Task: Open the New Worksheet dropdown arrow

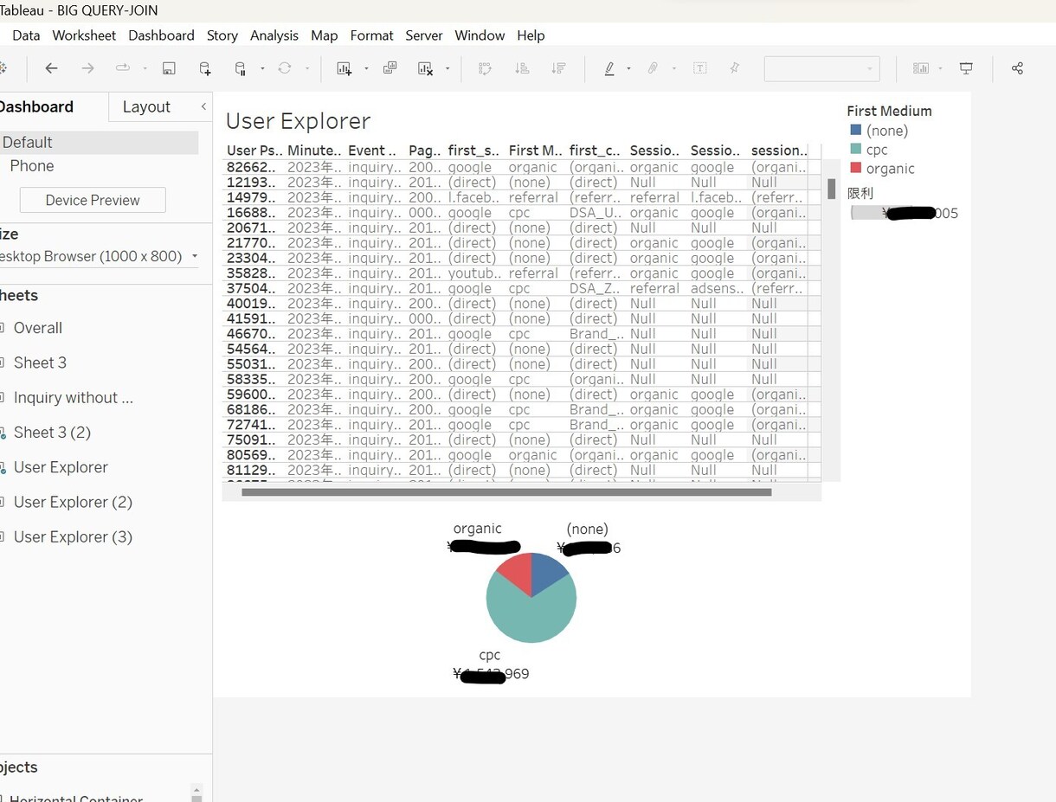Action: 366,68
